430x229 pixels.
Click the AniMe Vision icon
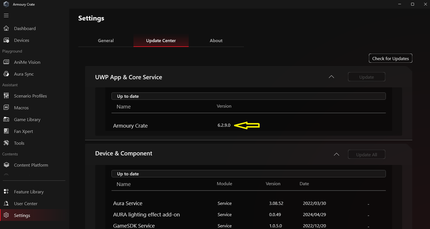(x=6, y=62)
